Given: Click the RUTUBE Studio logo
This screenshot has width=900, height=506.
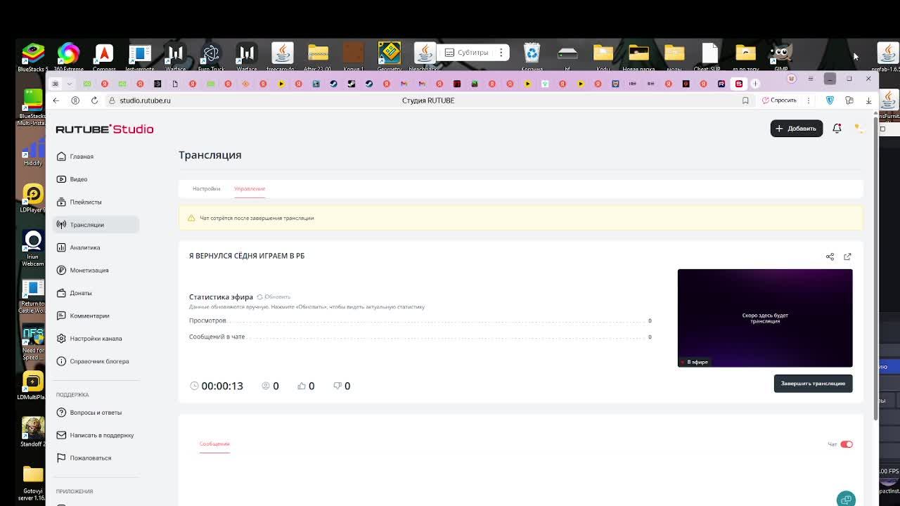Looking at the screenshot, I should [x=105, y=129].
